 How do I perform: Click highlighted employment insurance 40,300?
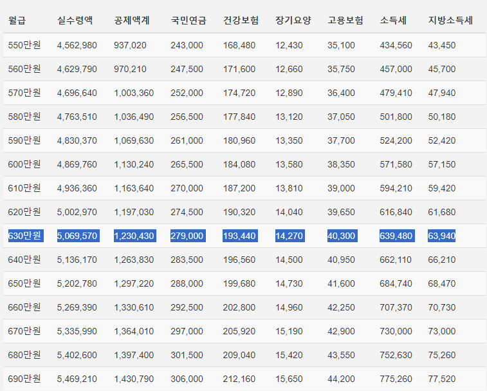click(x=343, y=236)
